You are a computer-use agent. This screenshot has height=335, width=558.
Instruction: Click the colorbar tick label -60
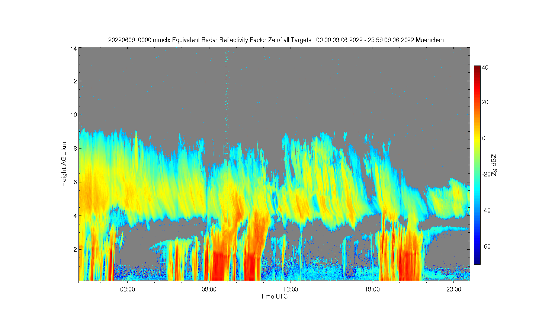(x=486, y=246)
